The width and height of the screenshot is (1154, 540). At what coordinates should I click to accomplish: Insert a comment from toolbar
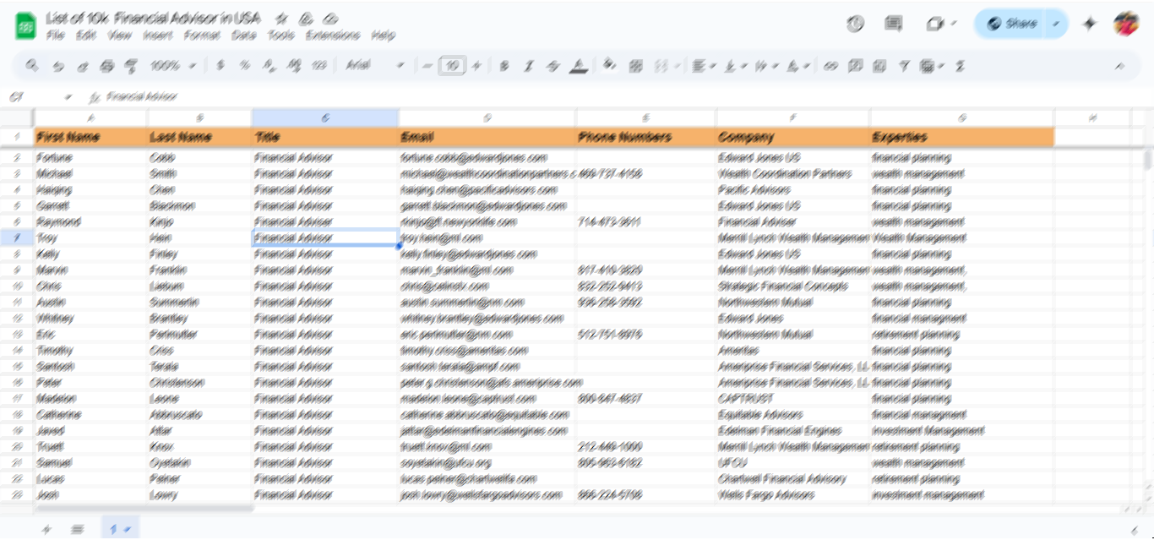[x=855, y=66]
